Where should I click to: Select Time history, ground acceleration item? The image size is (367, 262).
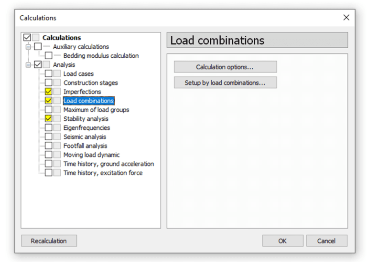pos(108,164)
